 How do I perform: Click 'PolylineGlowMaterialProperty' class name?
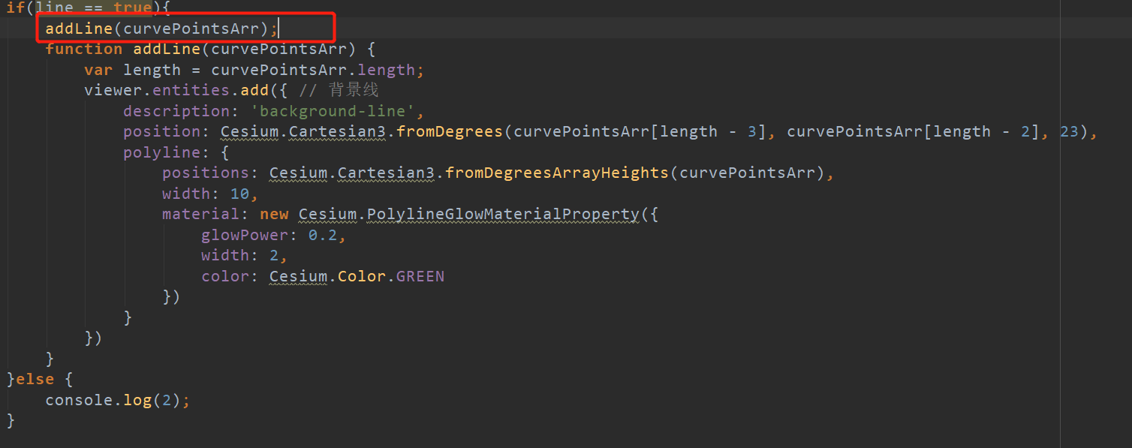(x=503, y=214)
